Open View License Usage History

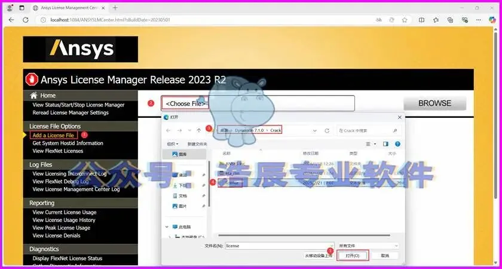click(64, 220)
